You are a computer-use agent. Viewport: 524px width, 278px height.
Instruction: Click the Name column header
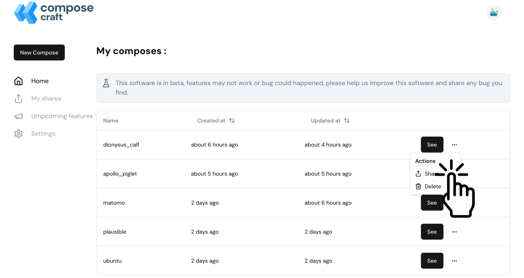111,120
